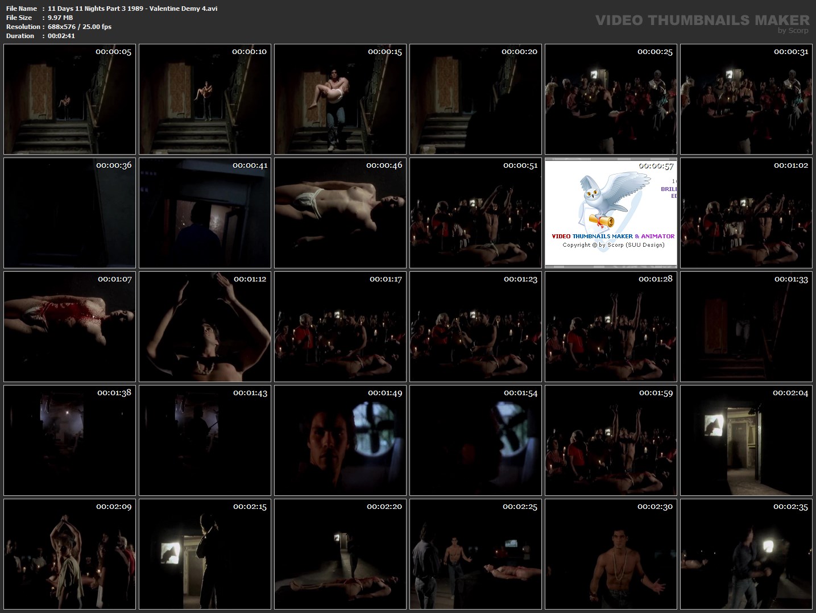Image resolution: width=816 pixels, height=613 pixels.
Task: Select the thumbnail stamped 00:00:05
Action: click(x=69, y=99)
